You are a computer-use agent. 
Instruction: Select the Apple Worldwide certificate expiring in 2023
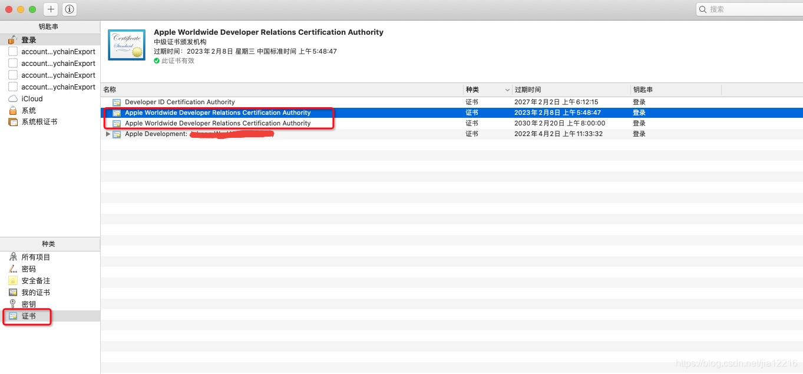click(452, 112)
